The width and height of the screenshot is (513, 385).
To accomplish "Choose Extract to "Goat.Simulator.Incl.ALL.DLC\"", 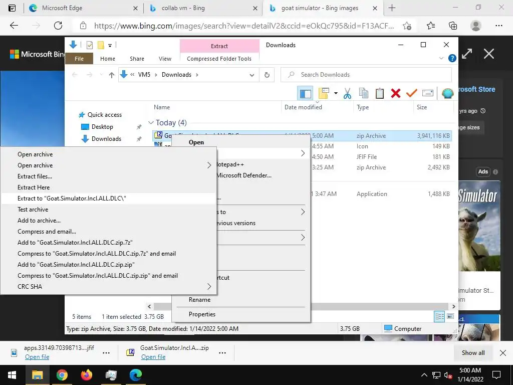I will (x=109, y=199).
